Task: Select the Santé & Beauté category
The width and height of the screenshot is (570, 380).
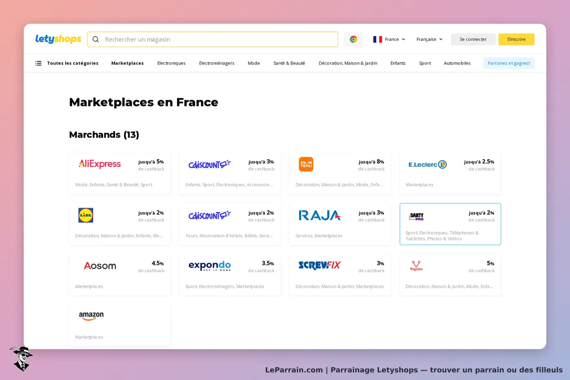Action: click(289, 63)
